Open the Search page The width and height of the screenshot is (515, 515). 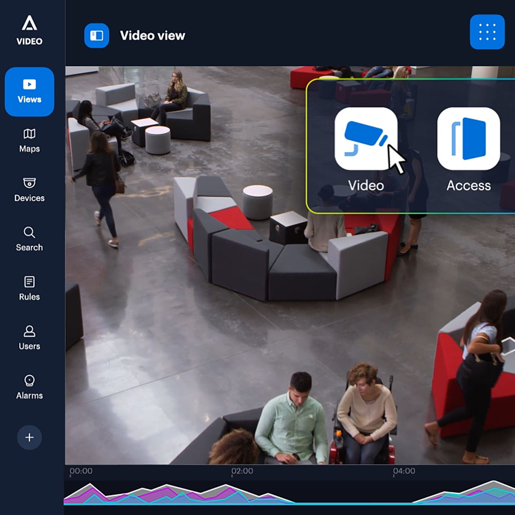(29, 239)
